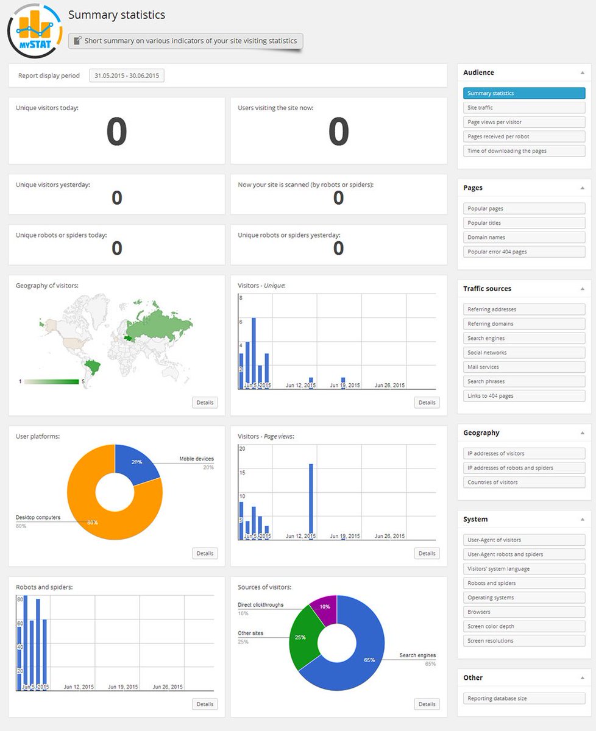Open Pages received per robot report

pyautogui.click(x=524, y=136)
